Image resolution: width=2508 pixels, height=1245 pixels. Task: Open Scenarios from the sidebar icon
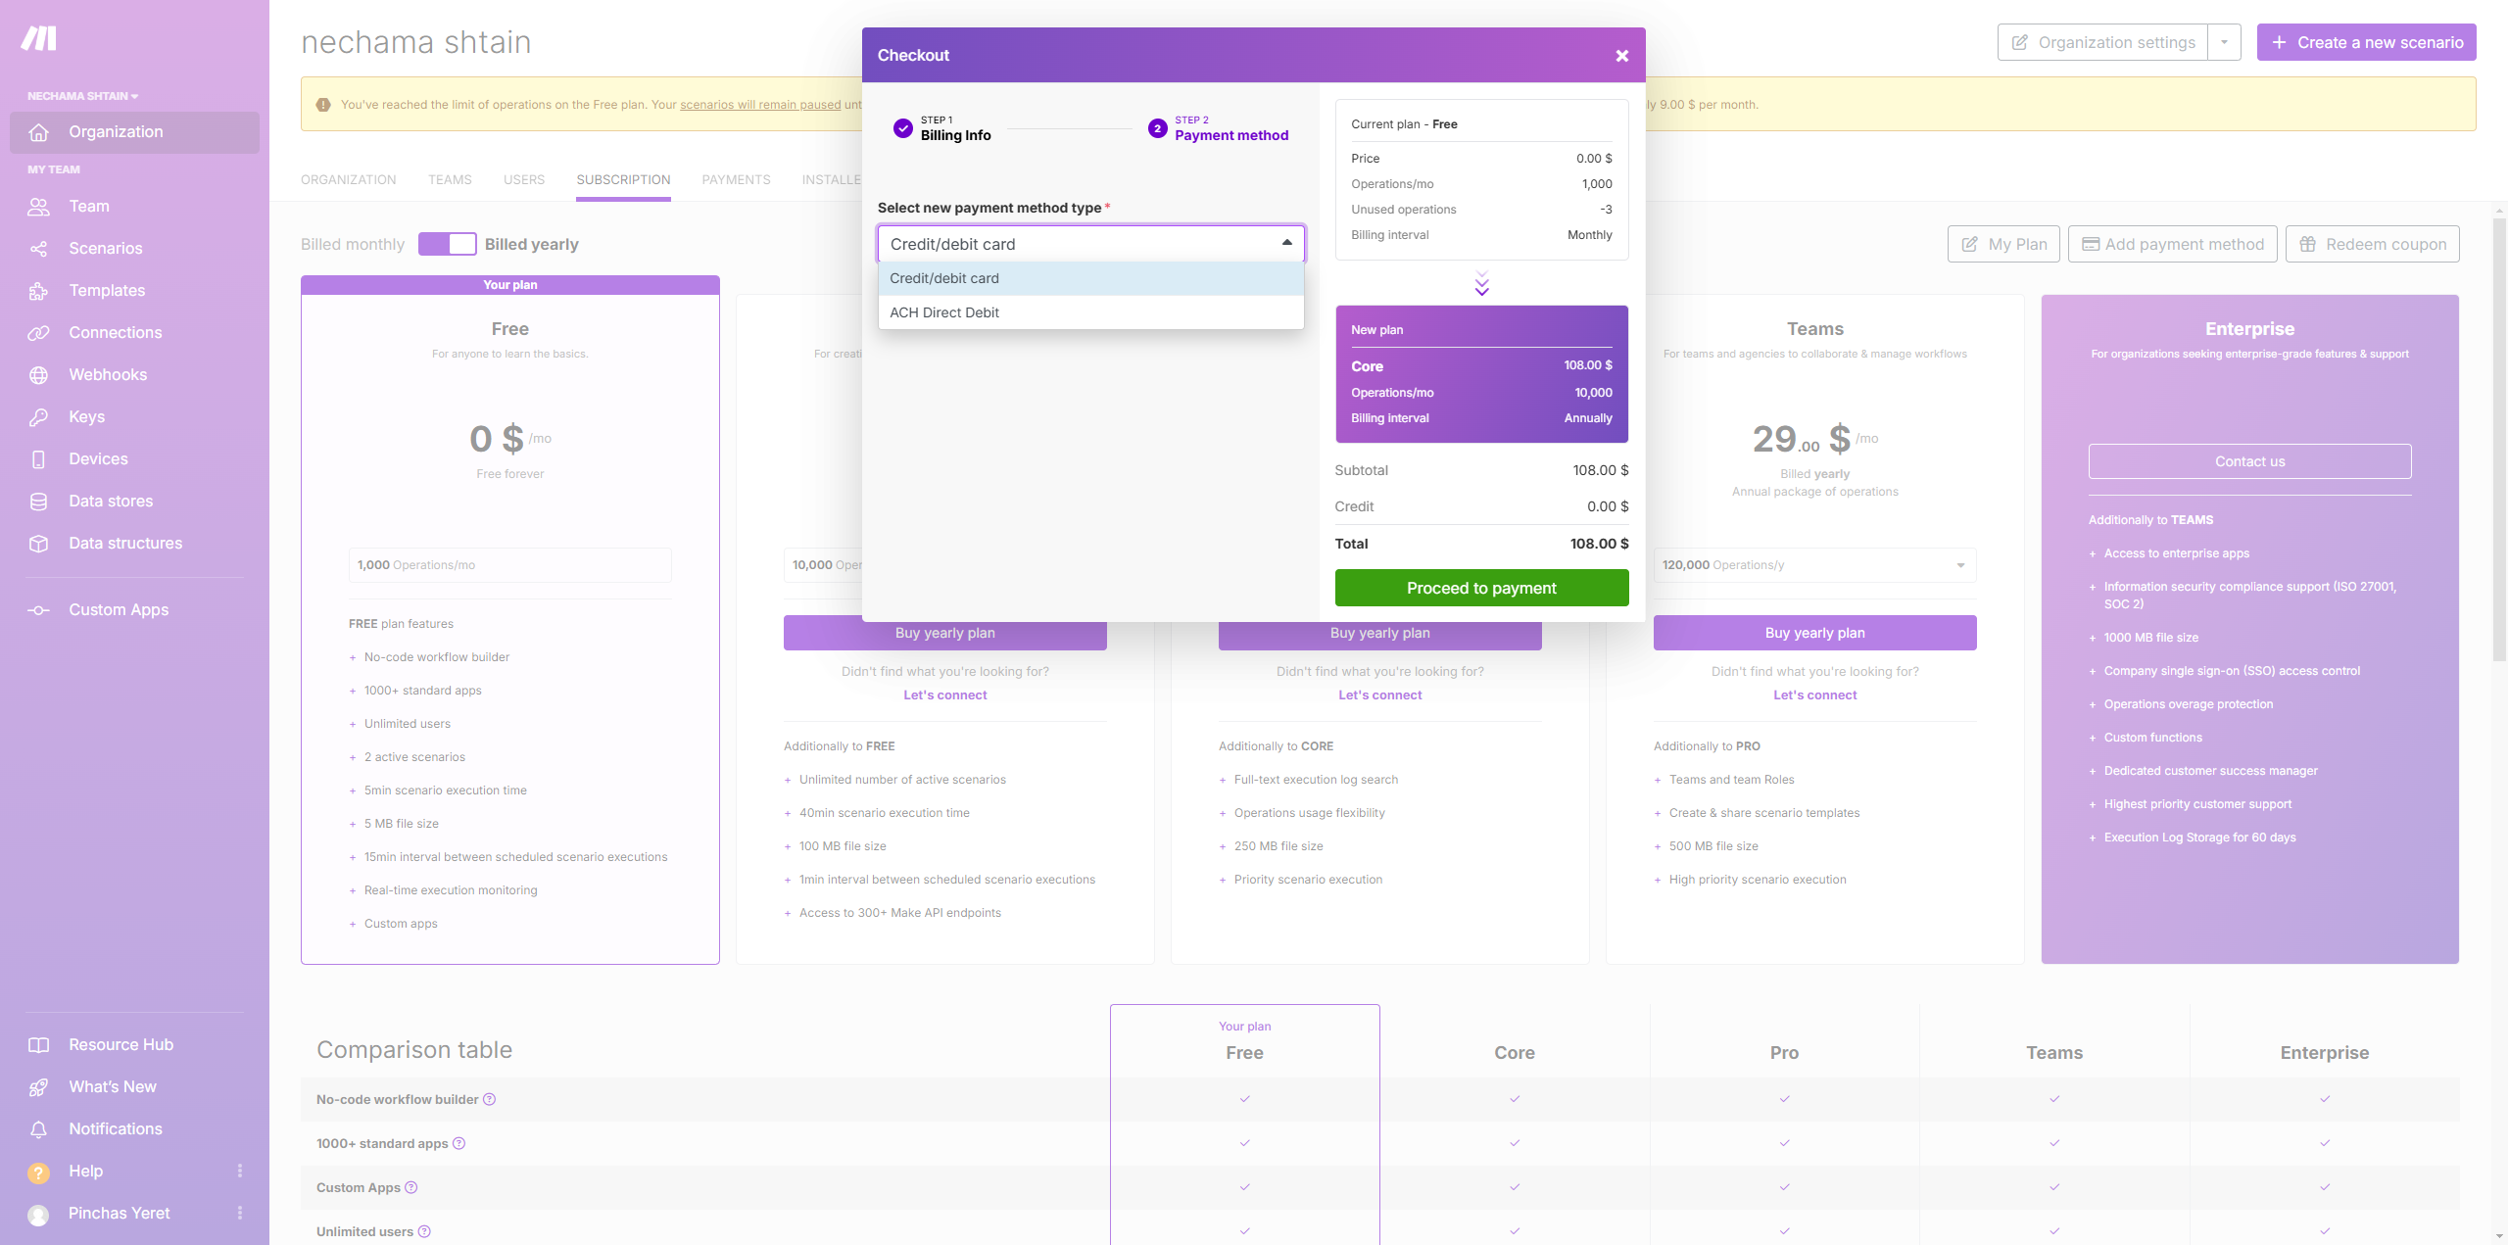[x=38, y=249]
